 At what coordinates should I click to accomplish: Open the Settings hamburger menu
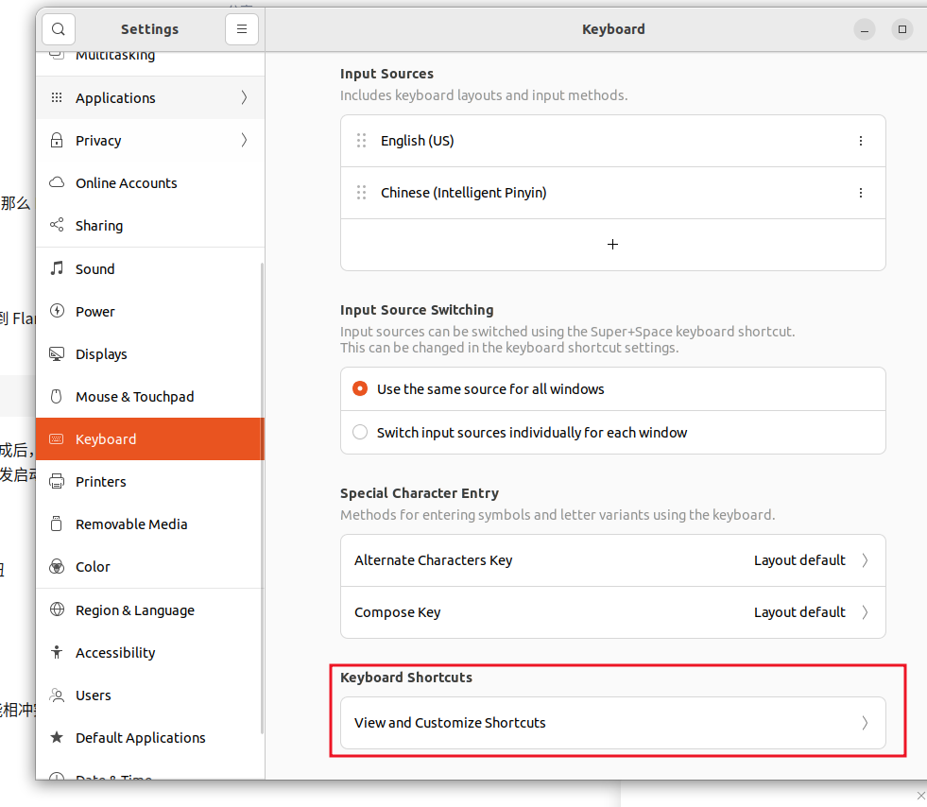242,29
